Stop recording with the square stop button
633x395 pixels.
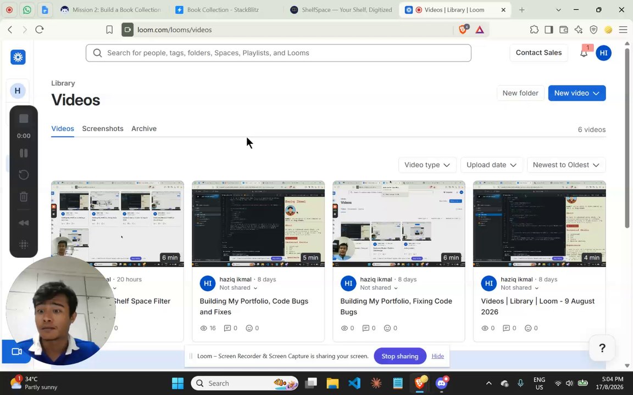click(x=24, y=119)
